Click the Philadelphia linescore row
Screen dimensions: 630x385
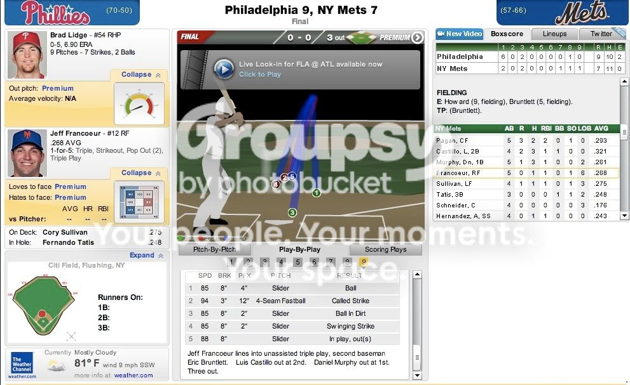530,57
